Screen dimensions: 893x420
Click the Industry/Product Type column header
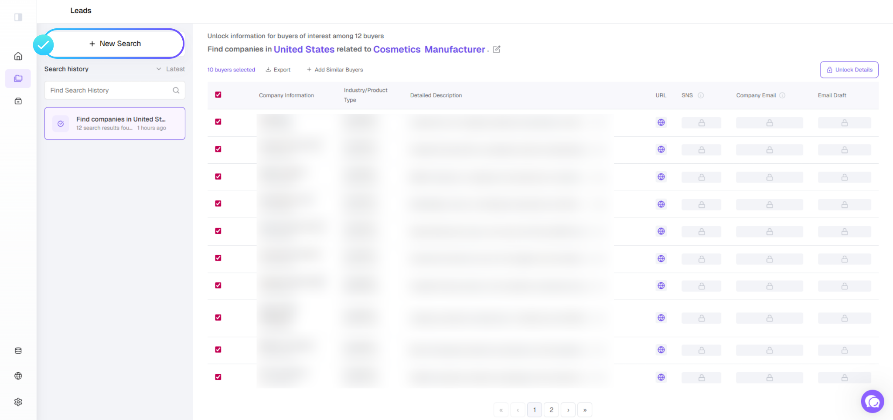(365, 95)
